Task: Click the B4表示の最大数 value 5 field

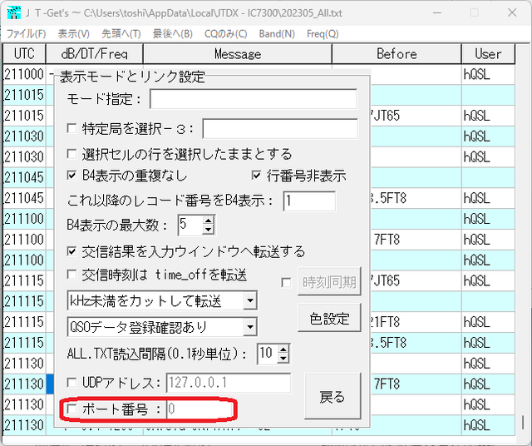Action: 190,225
